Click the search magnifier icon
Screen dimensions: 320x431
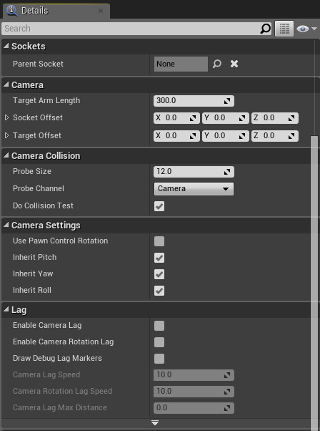265,29
